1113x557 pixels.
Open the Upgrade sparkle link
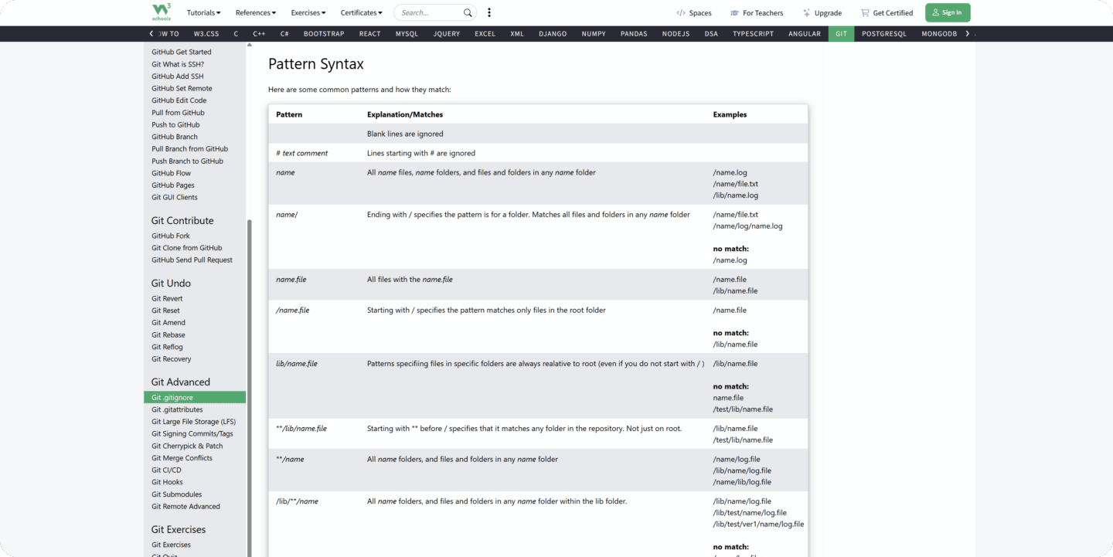(822, 12)
